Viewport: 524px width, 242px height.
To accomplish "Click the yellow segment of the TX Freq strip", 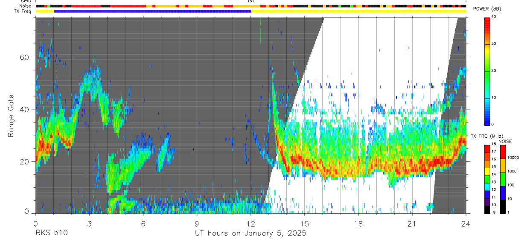I will click(x=358, y=11).
